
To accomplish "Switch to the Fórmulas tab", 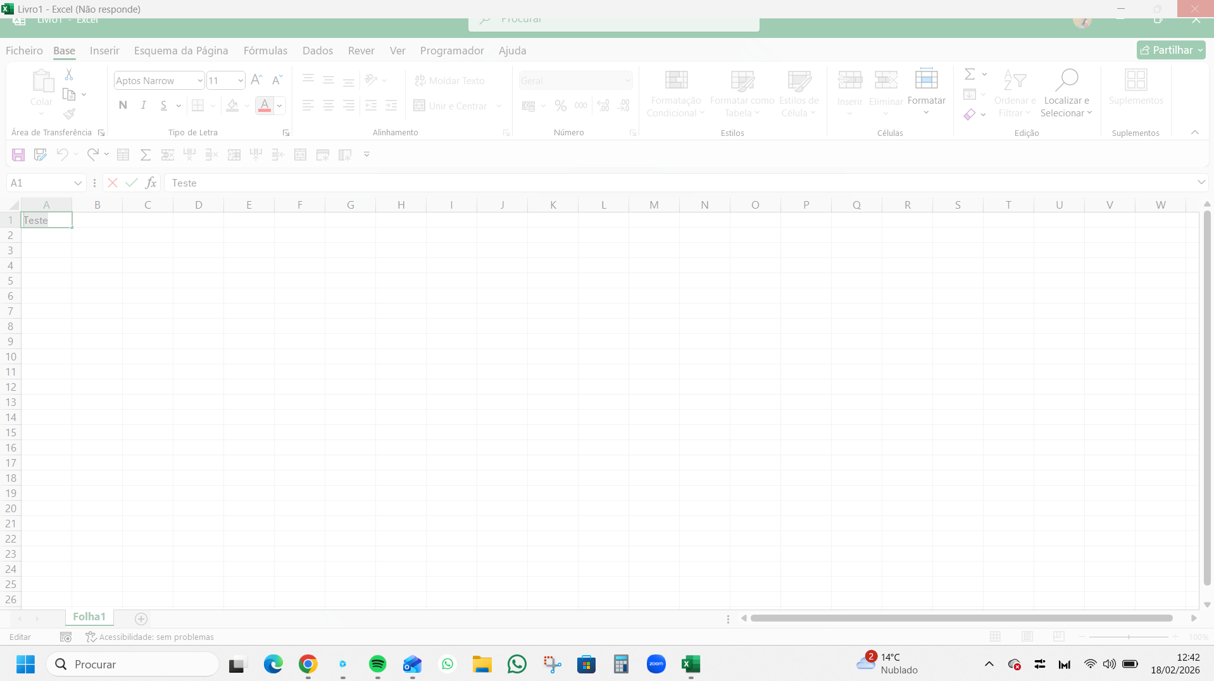I will click(x=265, y=51).
